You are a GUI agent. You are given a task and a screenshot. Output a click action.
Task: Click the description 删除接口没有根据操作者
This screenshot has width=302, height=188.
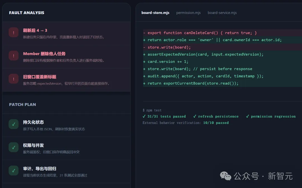click(64, 60)
